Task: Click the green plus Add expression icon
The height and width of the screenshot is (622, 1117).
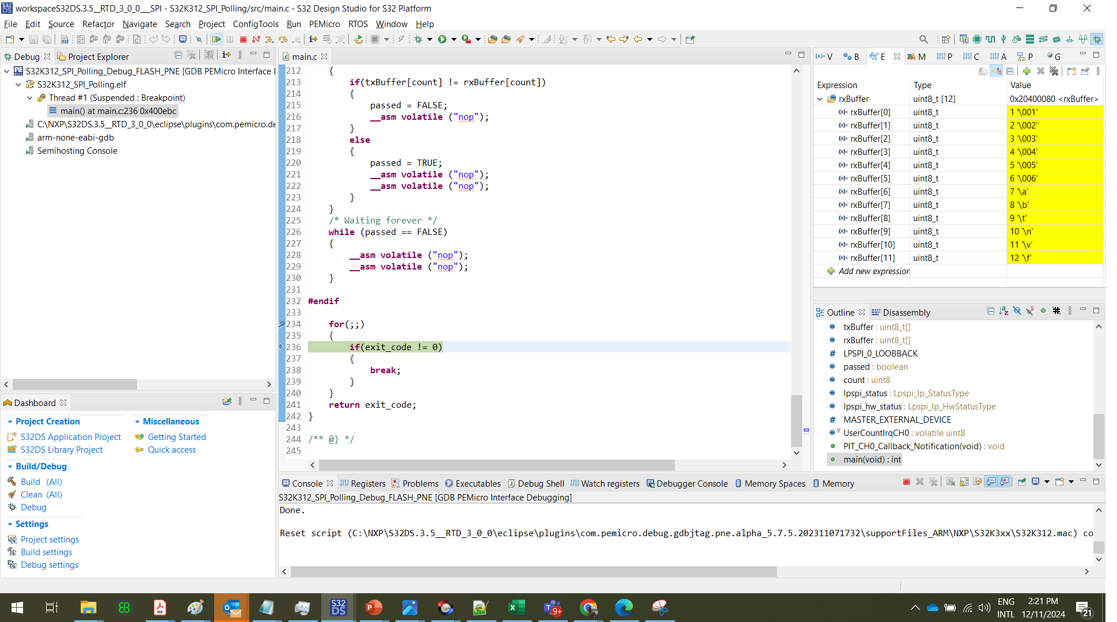Action: pyautogui.click(x=1027, y=71)
